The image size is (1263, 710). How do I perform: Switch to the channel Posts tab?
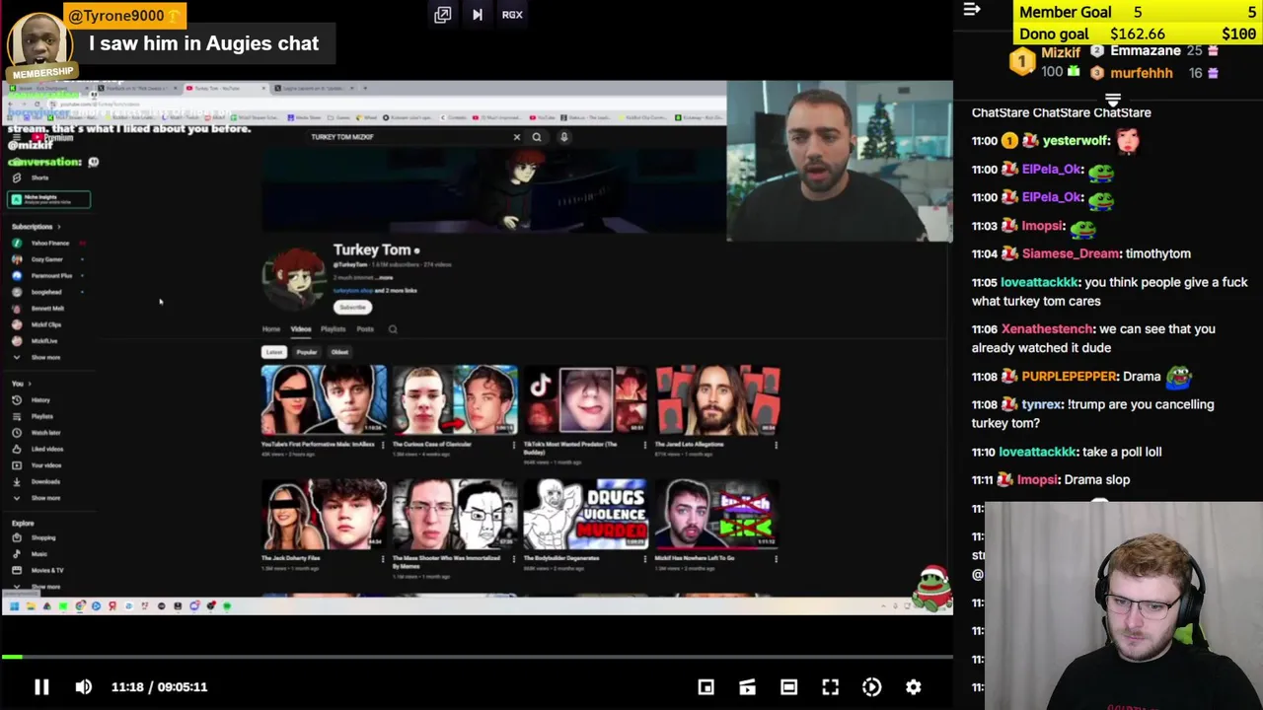(365, 329)
